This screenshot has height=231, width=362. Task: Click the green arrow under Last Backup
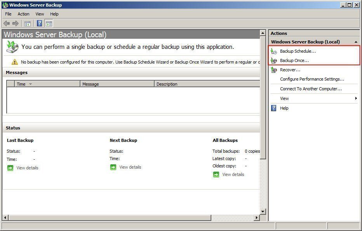point(10,168)
